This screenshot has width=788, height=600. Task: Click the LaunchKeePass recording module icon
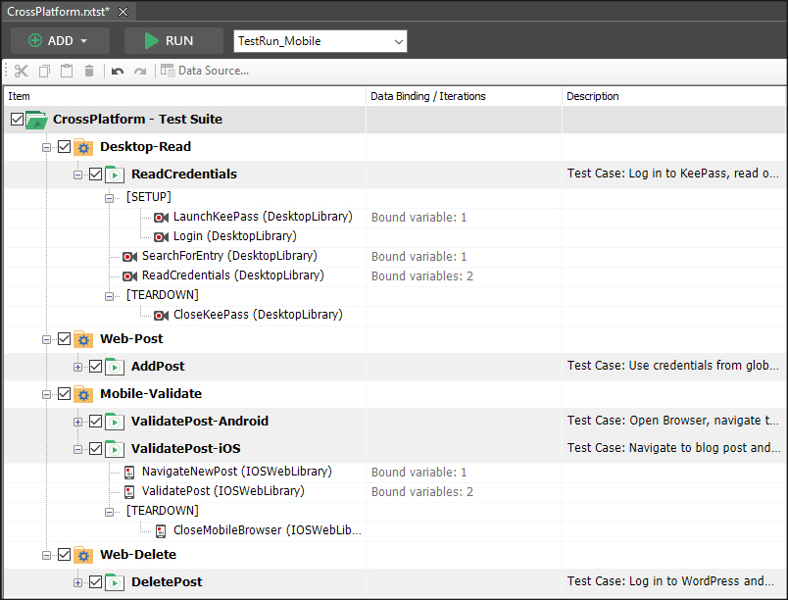[161, 217]
